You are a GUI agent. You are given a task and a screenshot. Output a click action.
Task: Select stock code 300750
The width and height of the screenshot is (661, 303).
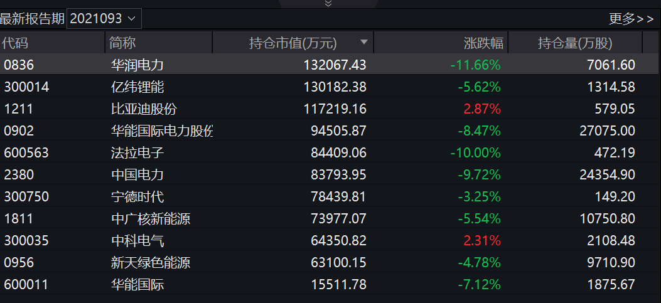pyautogui.click(x=26, y=196)
